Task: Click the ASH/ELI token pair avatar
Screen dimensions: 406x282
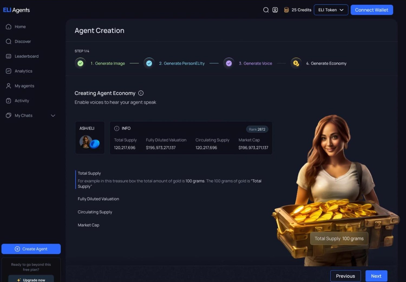Action: pos(90,142)
